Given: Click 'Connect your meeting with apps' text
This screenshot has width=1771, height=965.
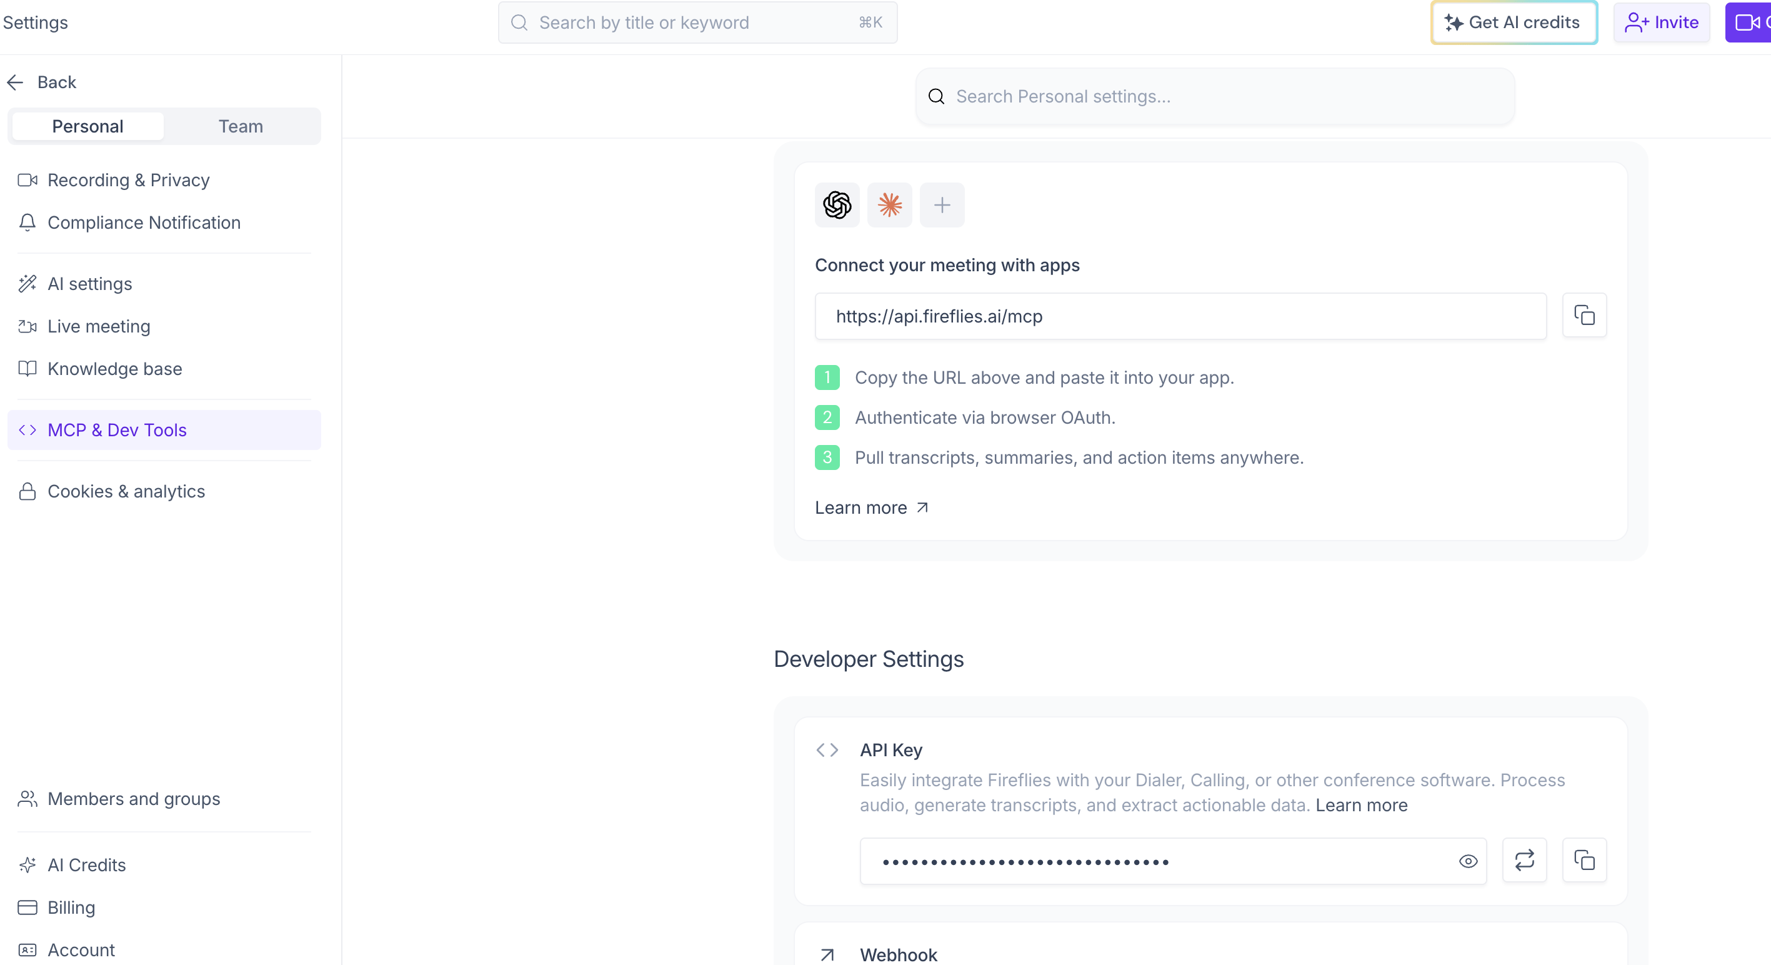Looking at the screenshot, I should 947,266.
